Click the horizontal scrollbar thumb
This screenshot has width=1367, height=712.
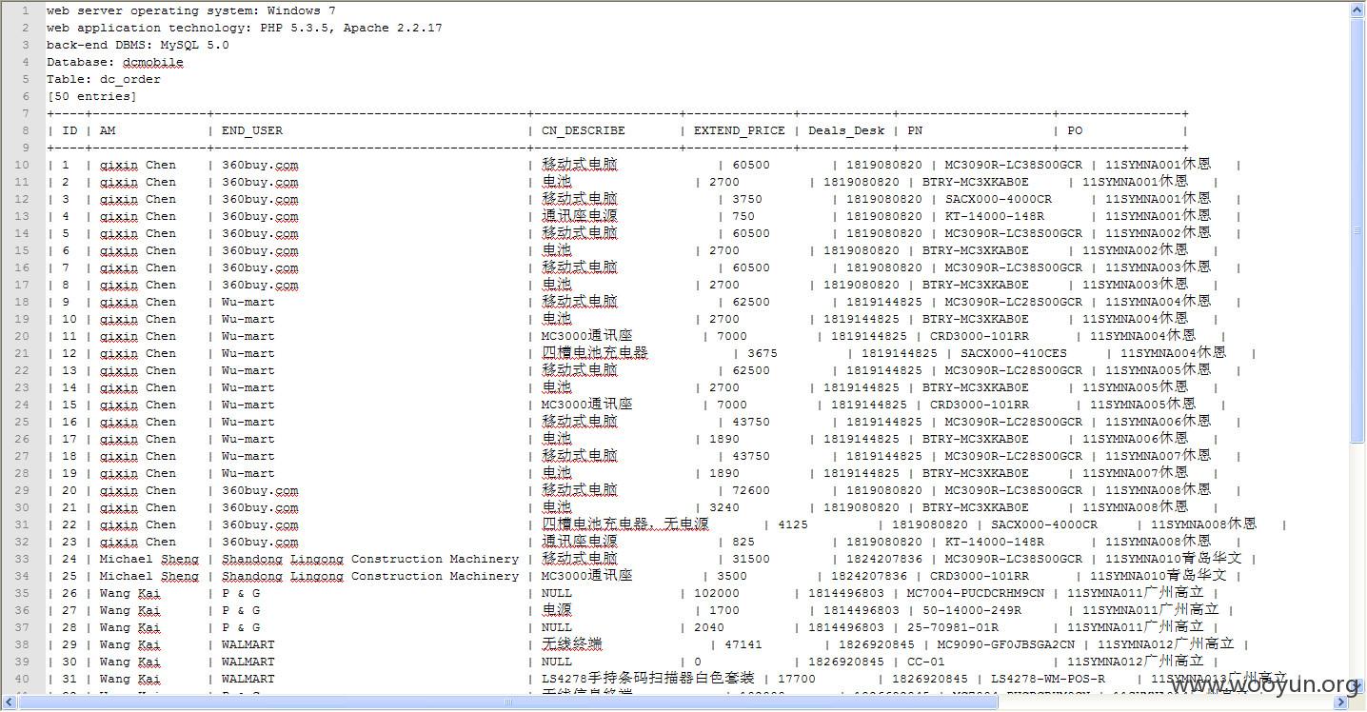point(506,702)
